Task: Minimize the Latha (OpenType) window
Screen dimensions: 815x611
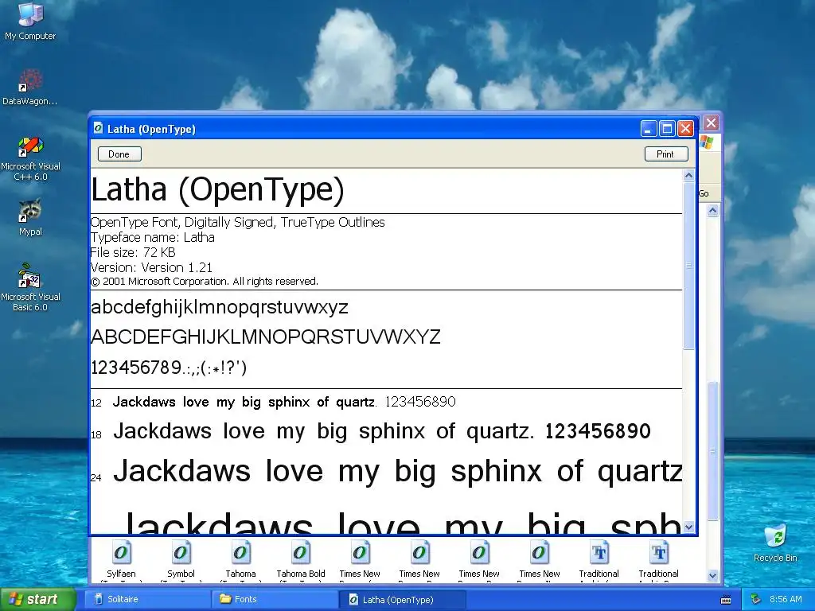Action: 648,128
